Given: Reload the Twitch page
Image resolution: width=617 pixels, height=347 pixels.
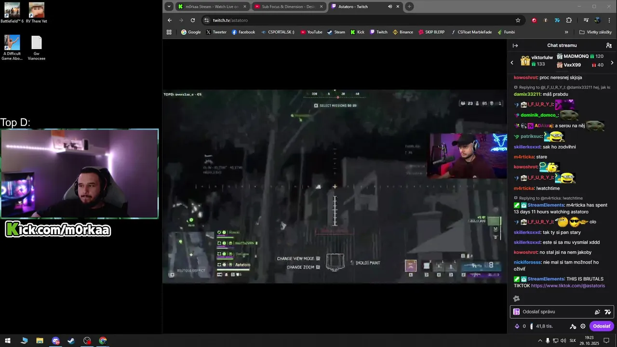Looking at the screenshot, I should [193, 20].
